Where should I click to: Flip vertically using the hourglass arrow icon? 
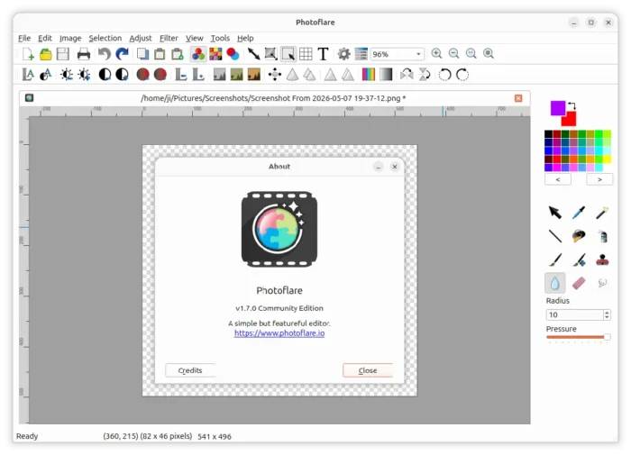[x=425, y=75]
